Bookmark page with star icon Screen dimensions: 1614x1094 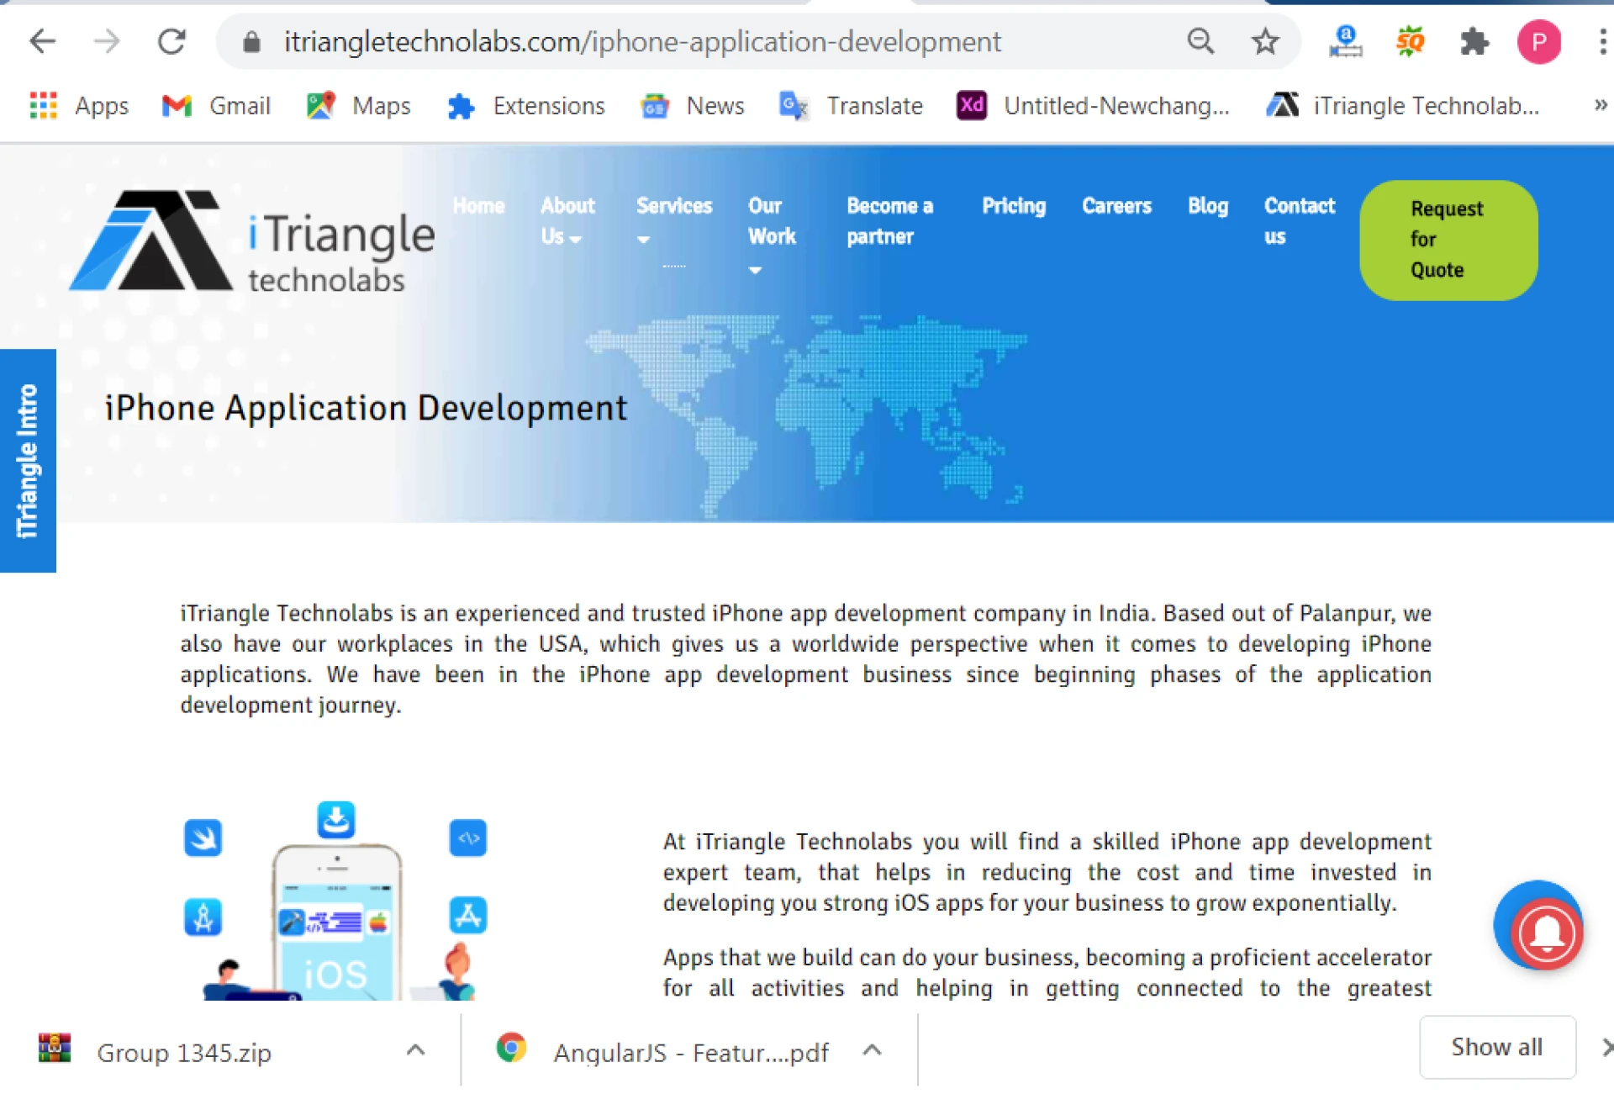[1264, 41]
